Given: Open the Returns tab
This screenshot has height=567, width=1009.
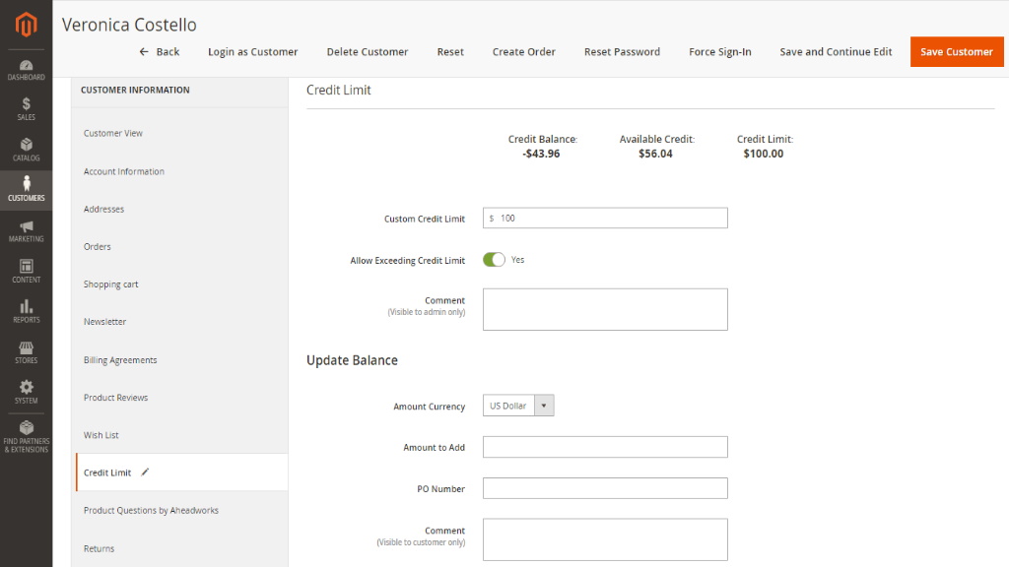Looking at the screenshot, I should coord(100,548).
